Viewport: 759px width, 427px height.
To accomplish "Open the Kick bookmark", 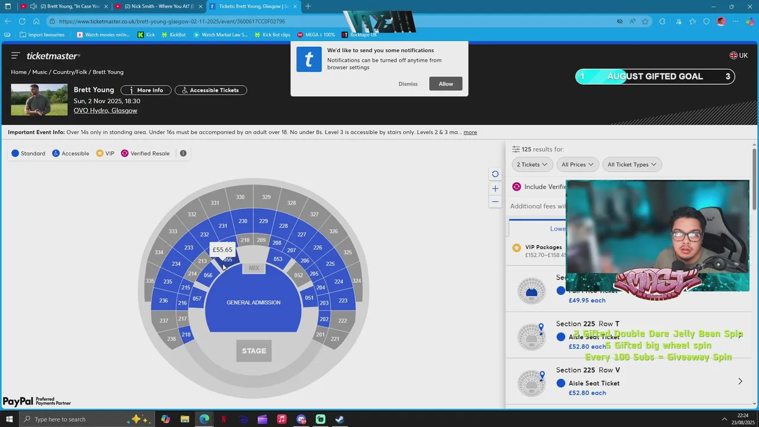I will 146,34.
